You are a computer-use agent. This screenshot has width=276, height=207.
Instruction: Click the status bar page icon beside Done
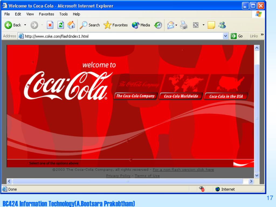(x=4, y=189)
